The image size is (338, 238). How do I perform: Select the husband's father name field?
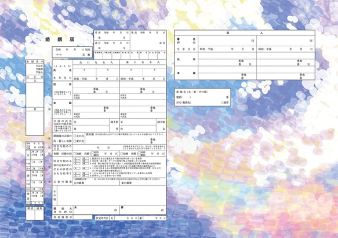pyautogui.click(x=91, y=122)
